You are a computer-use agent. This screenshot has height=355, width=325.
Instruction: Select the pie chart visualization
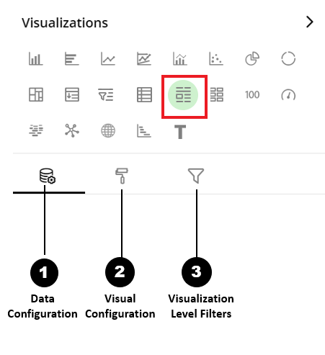252,59
